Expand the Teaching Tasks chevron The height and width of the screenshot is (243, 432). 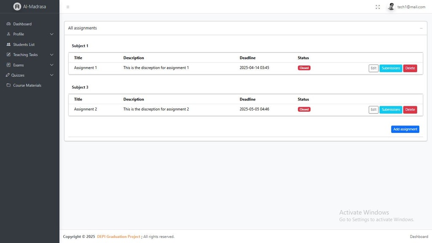pos(52,55)
